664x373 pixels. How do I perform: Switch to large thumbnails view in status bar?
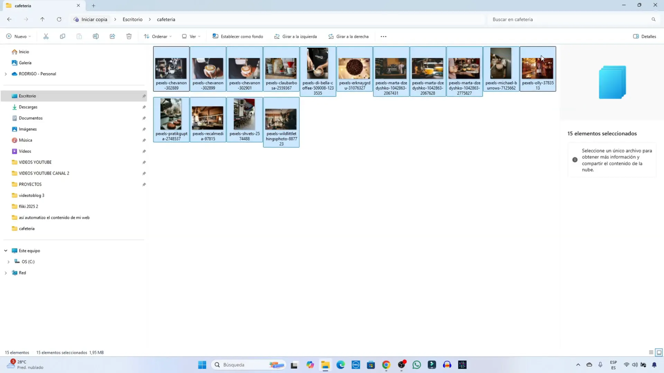(659, 353)
